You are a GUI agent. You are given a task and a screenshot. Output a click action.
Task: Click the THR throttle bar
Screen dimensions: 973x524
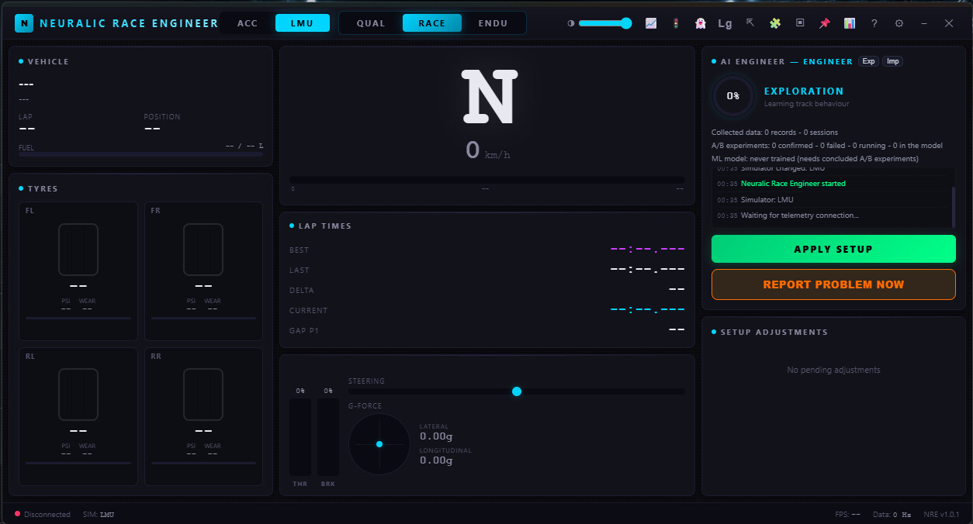(300, 437)
